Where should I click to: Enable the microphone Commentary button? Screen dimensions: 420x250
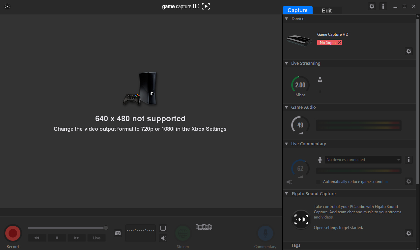click(x=265, y=233)
